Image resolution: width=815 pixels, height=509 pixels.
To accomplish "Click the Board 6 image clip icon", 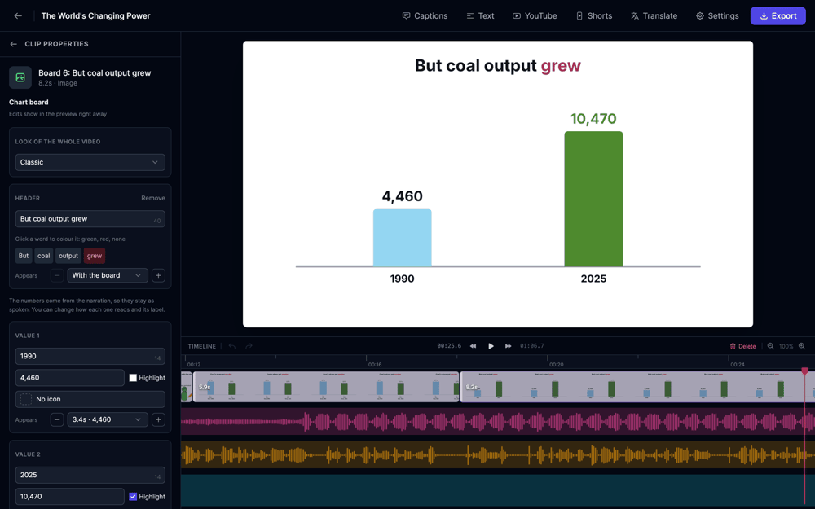I will coord(20,77).
